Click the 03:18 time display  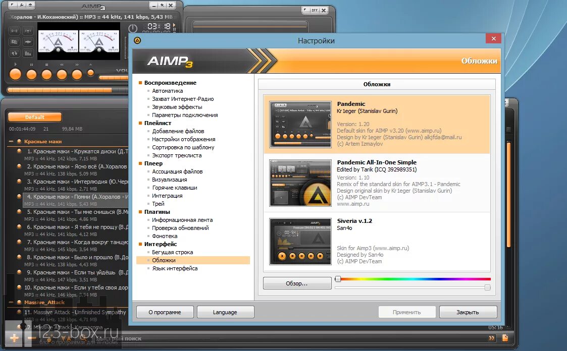pos(159,26)
